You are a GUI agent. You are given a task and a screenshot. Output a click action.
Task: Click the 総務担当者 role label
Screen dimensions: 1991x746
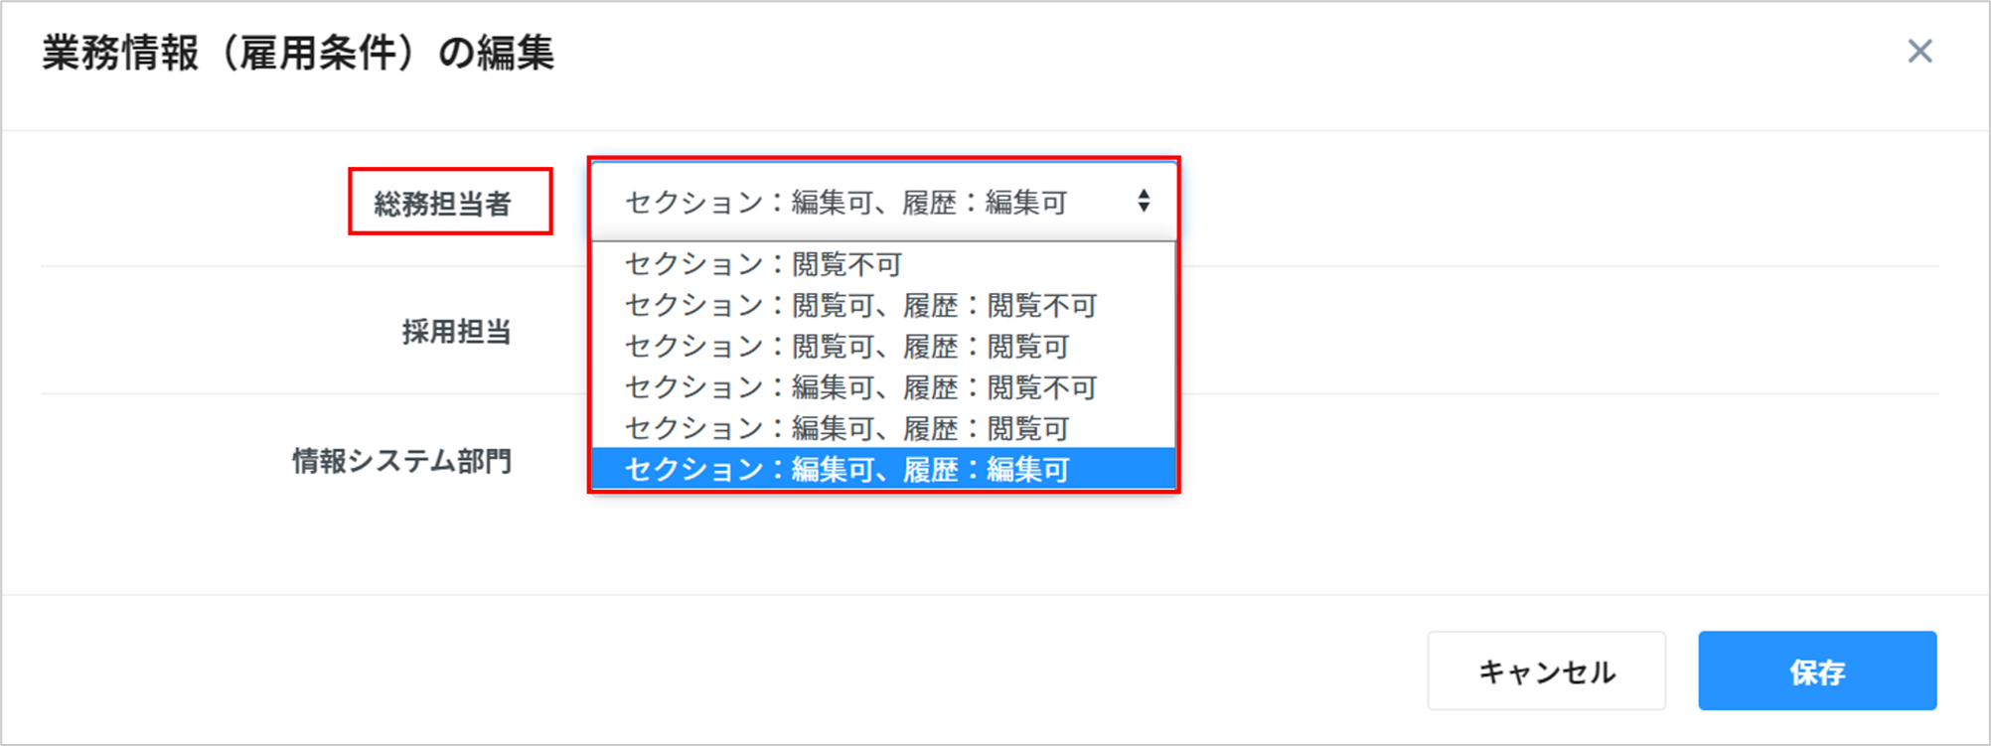(442, 204)
